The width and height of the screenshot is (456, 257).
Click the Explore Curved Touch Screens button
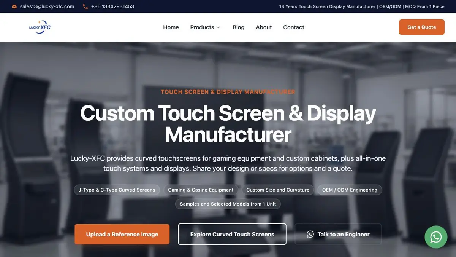232,234
